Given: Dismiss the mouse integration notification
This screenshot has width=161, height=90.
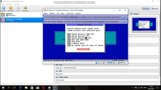Looking at the screenshot, I should click(x=123, y=21).
